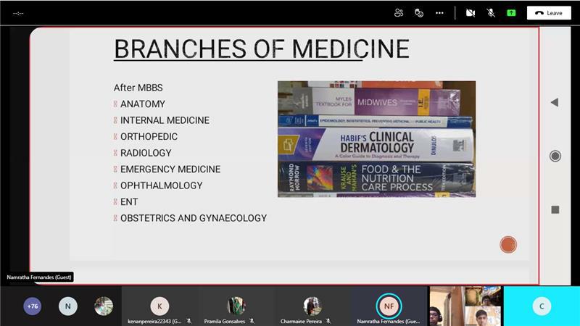The width and height of the screenshot is (580, 326).
Task: Unmute the microphone
Action: click(491, 12)
